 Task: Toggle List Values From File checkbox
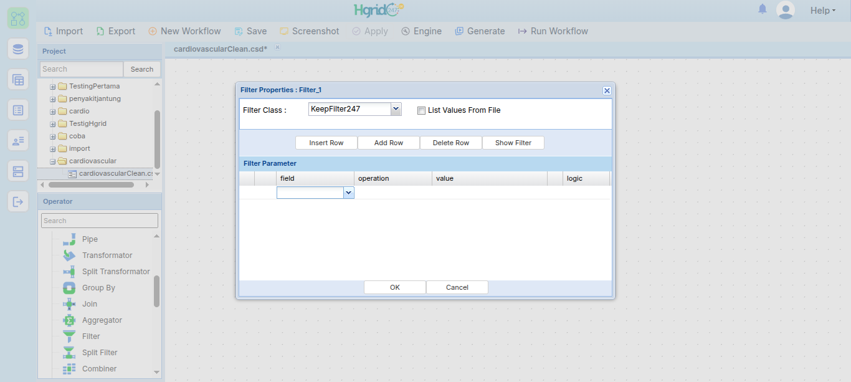(x=422, y=110)
